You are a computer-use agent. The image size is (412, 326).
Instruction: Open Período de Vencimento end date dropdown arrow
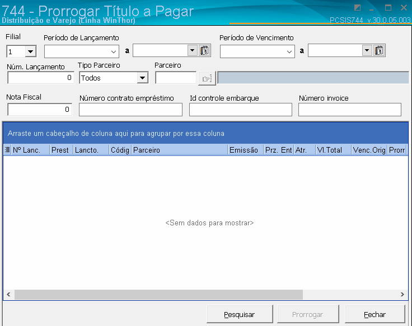pyautogui.click(x=367, y=50)
